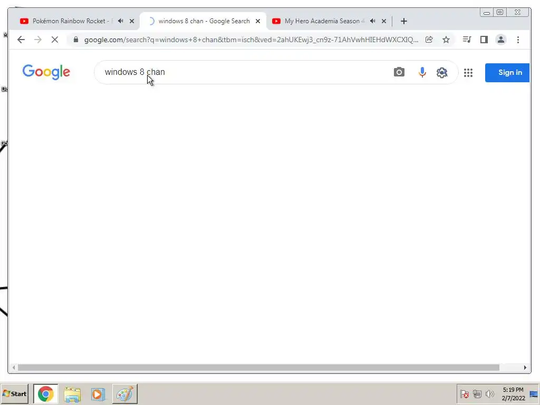Minimize the Chrome window
The height and width of the screenshot is (405, 540).
click(487, 13)
